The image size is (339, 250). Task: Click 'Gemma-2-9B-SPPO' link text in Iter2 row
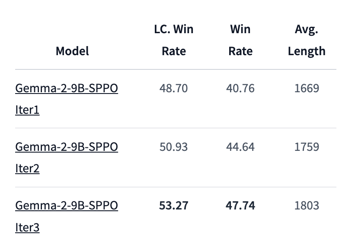[67, 147]
